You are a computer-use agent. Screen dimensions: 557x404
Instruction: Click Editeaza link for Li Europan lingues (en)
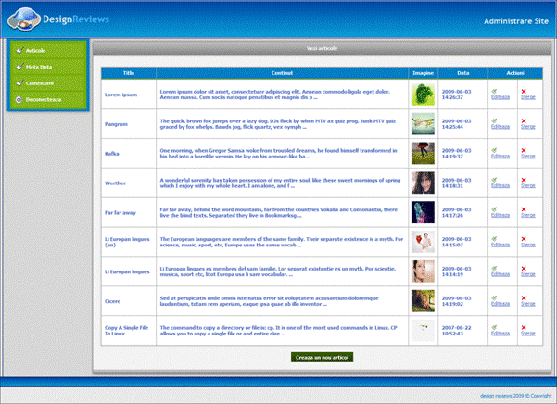(x=500, y=245)
